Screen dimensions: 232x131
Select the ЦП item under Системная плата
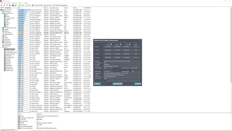tap(7, 15)
